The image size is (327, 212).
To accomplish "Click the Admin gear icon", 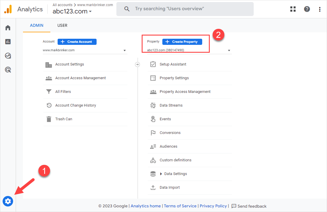I will (x=8, y=201).
